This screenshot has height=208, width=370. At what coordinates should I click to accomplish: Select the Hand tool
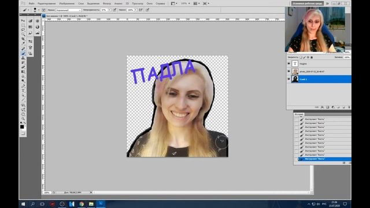23,114
